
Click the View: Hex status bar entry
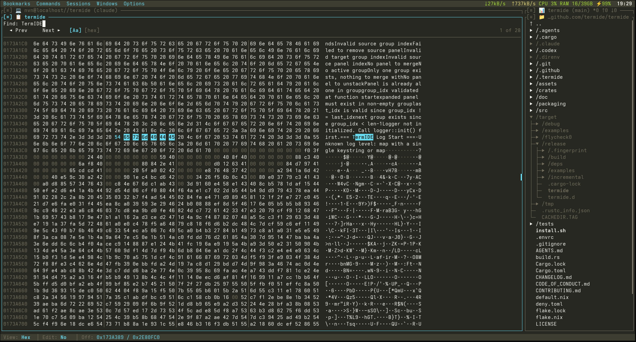[x=17, y=337]
